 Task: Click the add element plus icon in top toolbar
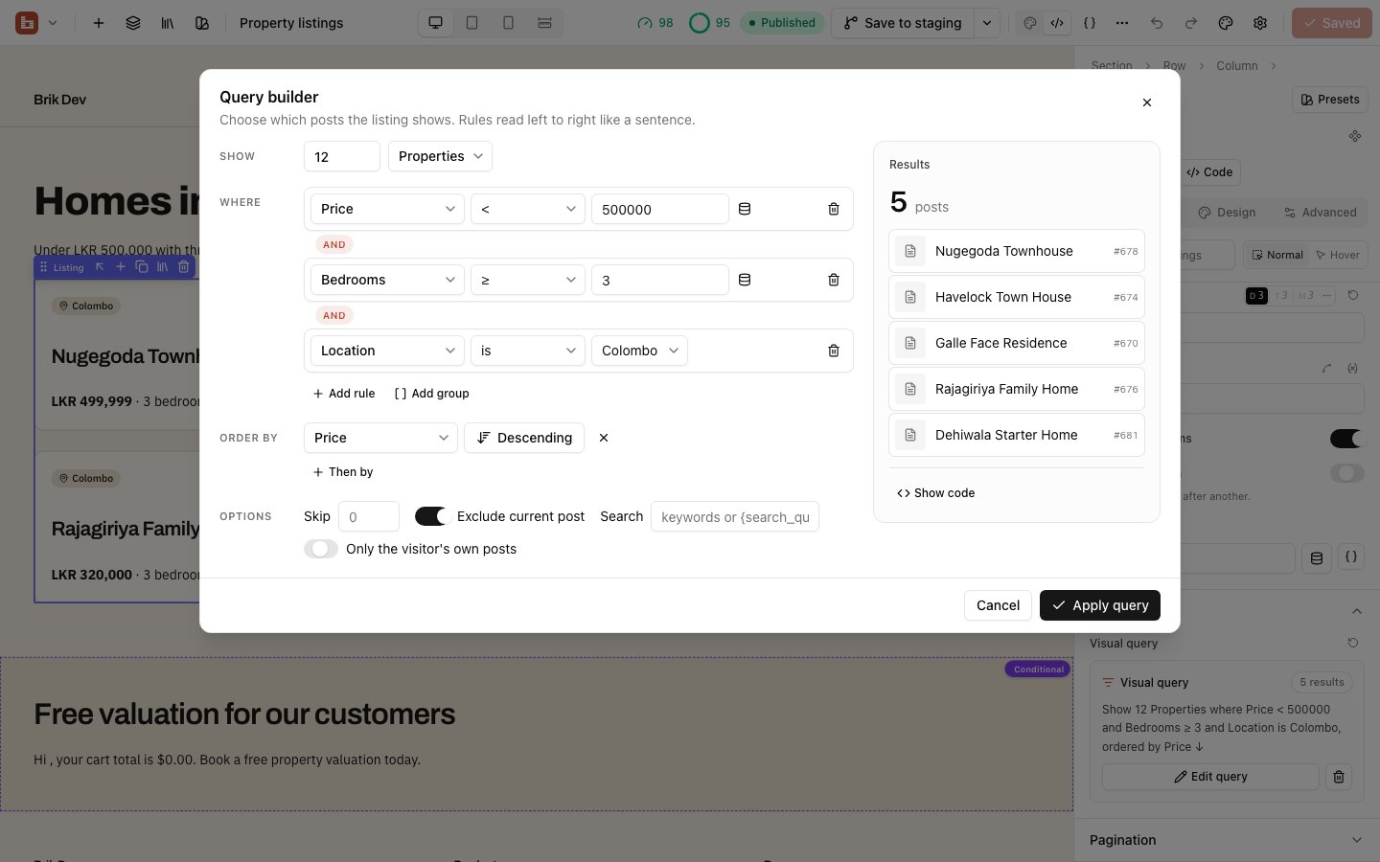coord(98,23)
